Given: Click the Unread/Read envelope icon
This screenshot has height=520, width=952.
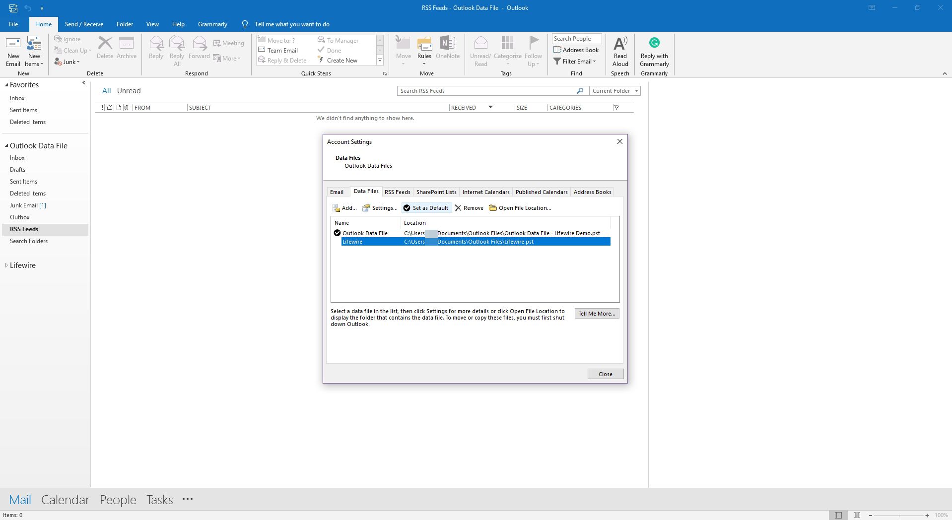Looking at the screenshot, I should point(480,43).
